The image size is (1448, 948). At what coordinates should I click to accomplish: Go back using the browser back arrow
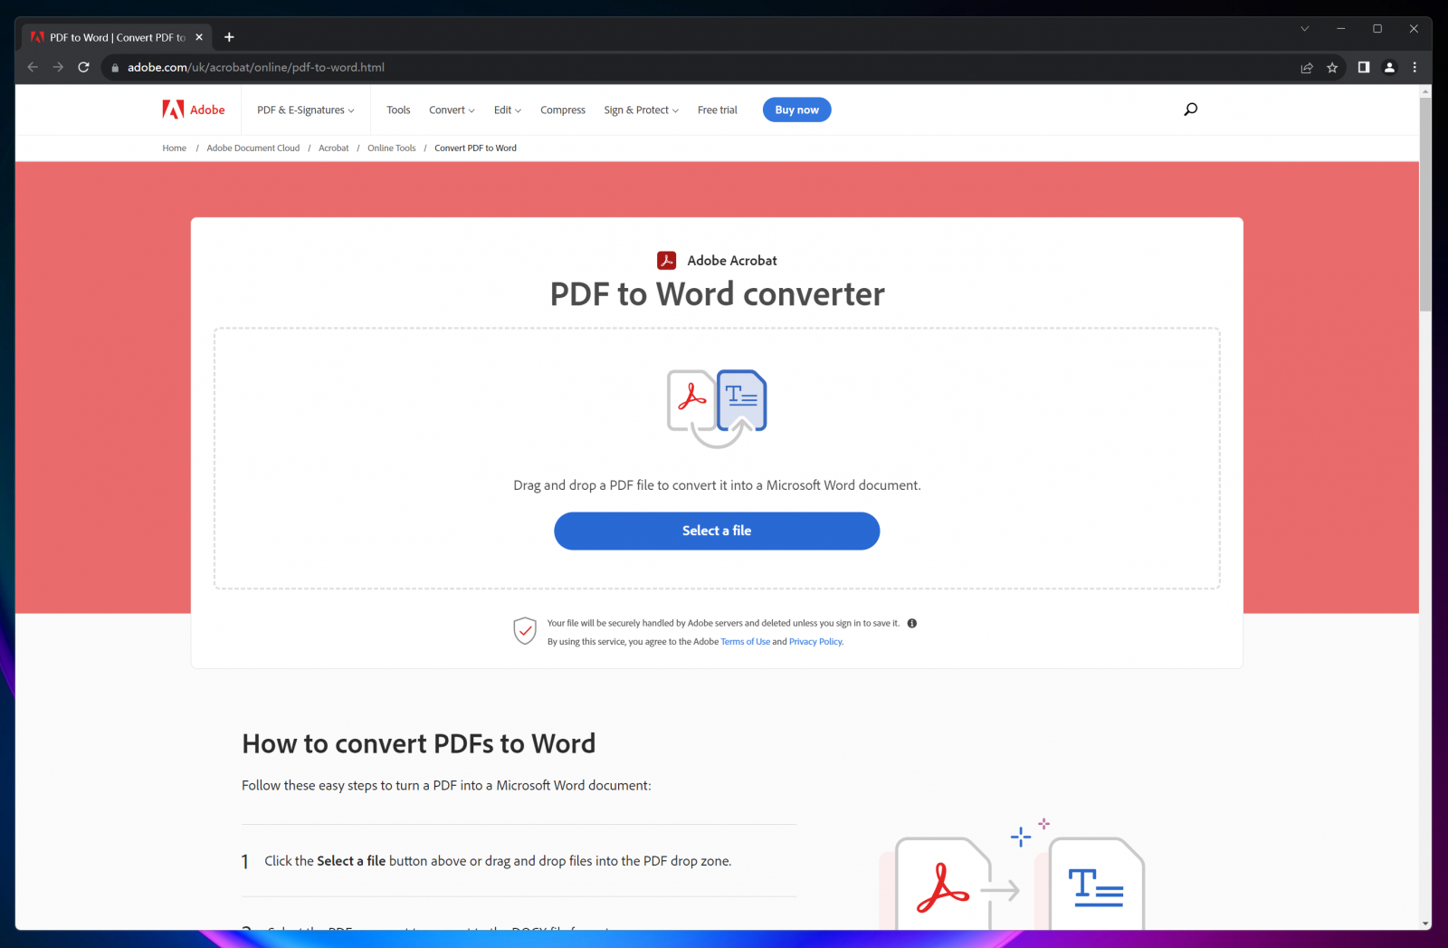coord(33,67)
